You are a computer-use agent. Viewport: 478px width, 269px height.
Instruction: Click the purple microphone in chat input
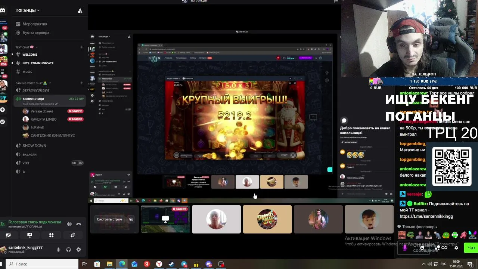(405, 247)
